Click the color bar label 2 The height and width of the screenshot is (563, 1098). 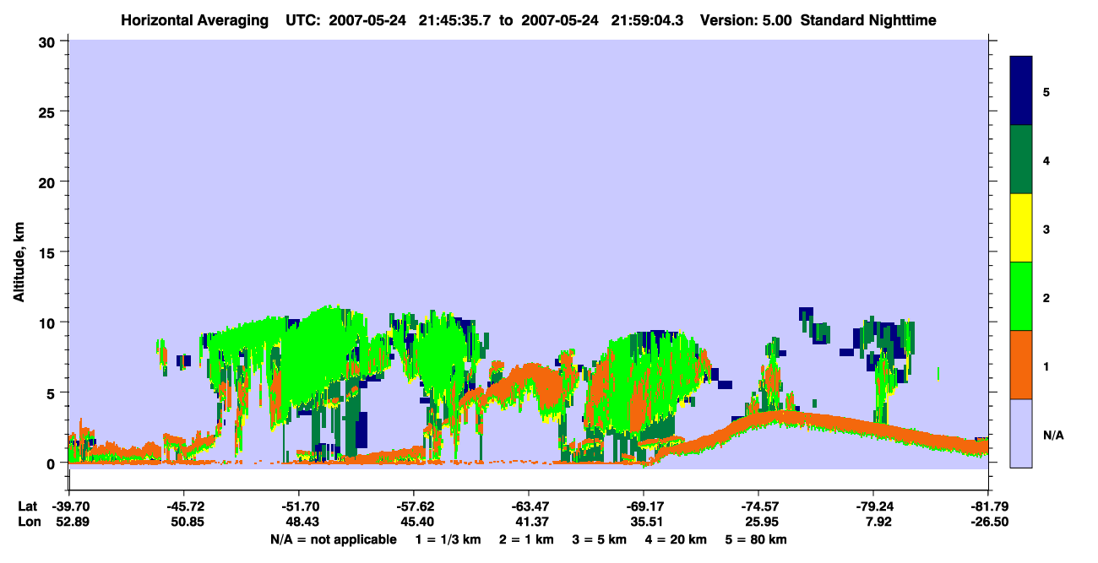(x=1046, y=298)
